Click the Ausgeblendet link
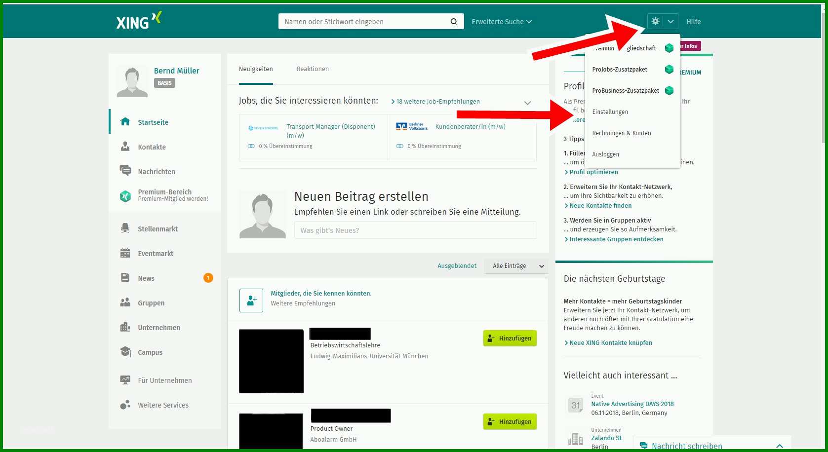The height and width of the screenshot is (452, 828). tap(457, 266)
